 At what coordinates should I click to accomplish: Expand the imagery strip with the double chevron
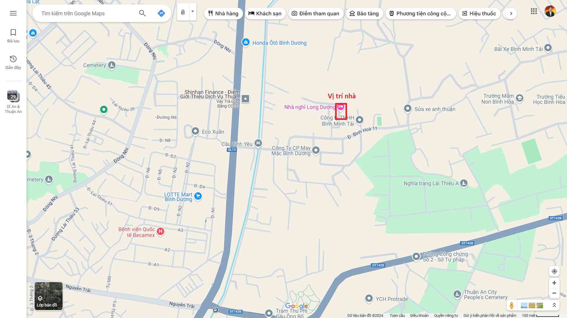pyautogui.click(x=554, y=305)
